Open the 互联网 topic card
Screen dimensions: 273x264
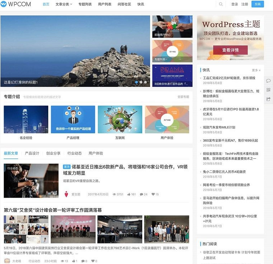[120, 123]
